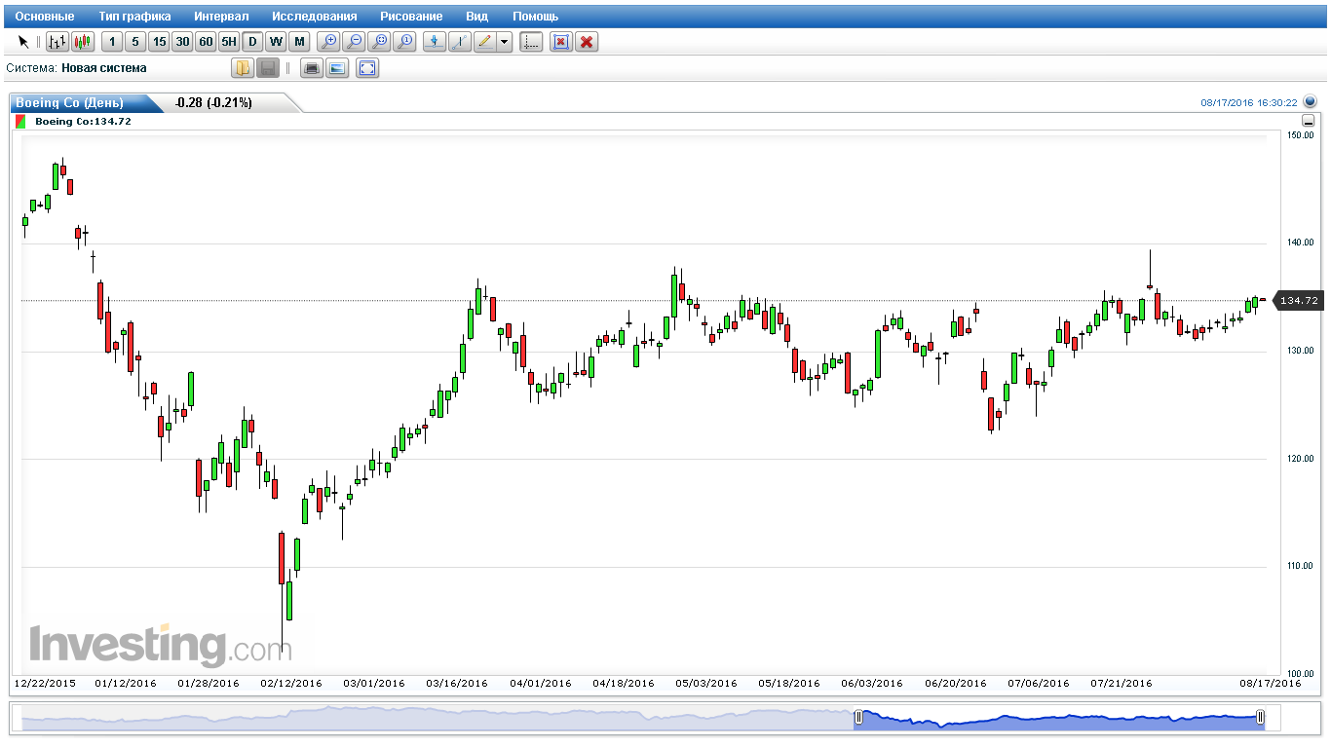Set the monthly M interval
The image size is (1331, 748).
(x=299, y=42)
